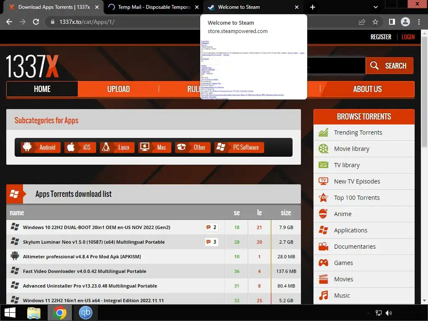Click the REGISTER link
The width and height of the screenshot is (428, 321).
(x=381, y=37)
